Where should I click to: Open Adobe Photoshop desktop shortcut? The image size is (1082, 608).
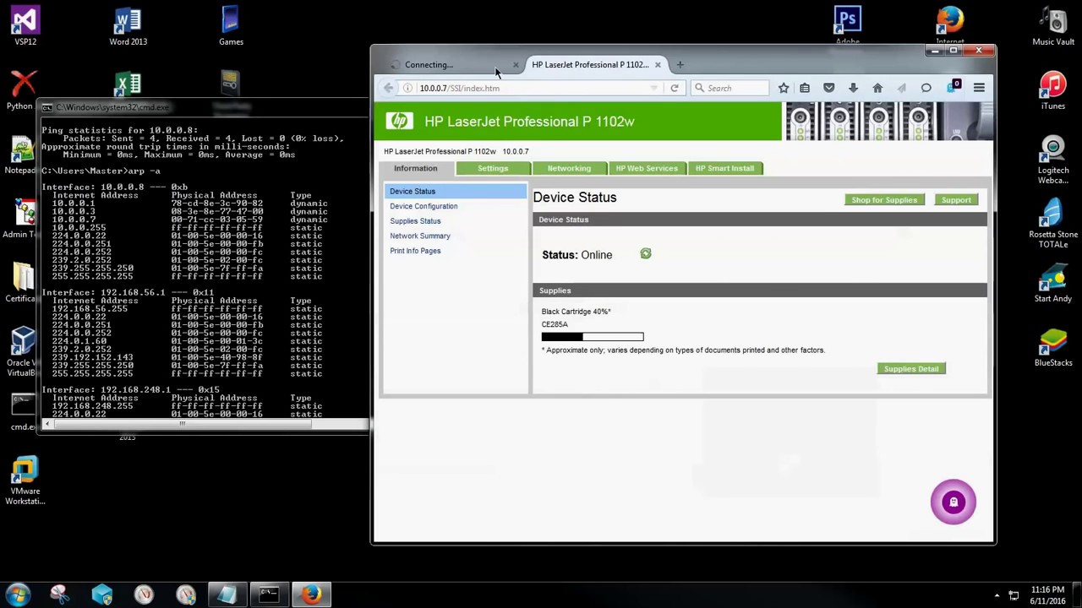coord(847,26)
